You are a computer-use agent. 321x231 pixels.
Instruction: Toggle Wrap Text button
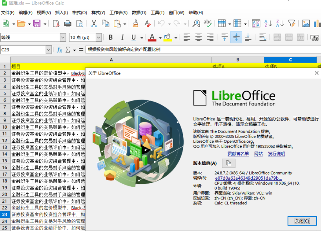pos(263,37)
